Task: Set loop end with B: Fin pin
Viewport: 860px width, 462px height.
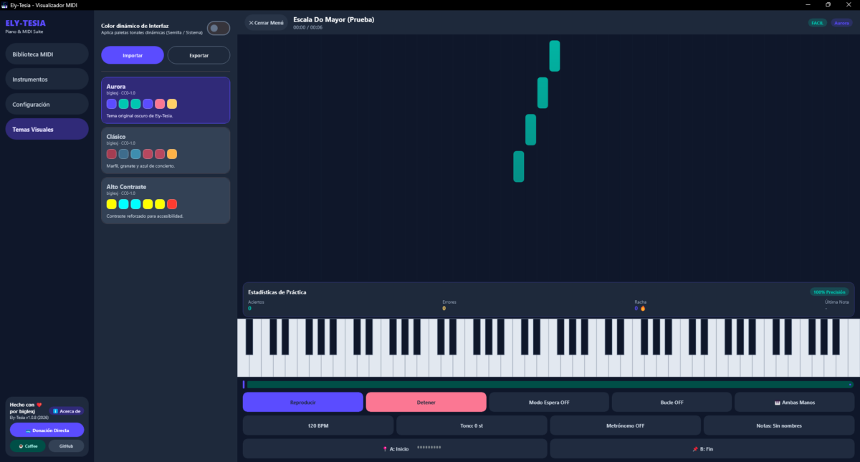Action: point(702,448)
